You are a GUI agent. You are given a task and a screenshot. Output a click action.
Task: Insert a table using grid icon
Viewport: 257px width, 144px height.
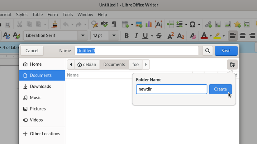(x=126, y=24)
